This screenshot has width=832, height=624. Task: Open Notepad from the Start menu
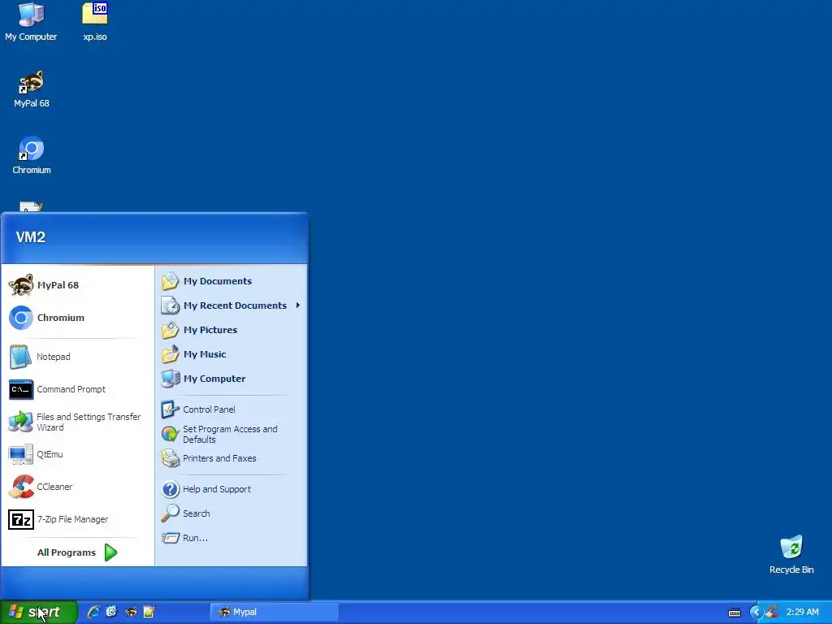pyautogui.click(x=77, y=357)
